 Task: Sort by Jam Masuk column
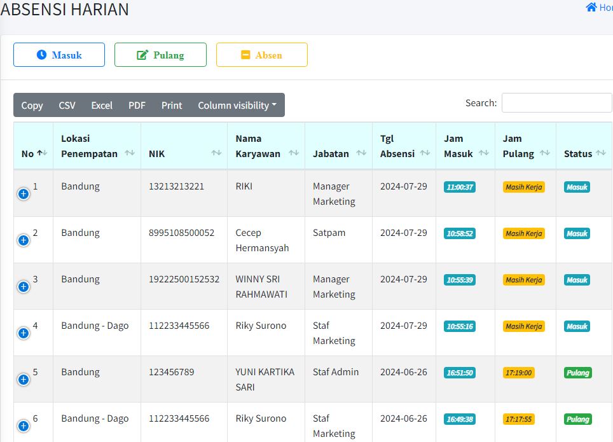(465, 146)
